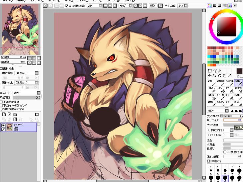The height and width of the screenshot is (182, 243).
Task: Choose the 選択ペン selection pen tool
Action: 238,90
